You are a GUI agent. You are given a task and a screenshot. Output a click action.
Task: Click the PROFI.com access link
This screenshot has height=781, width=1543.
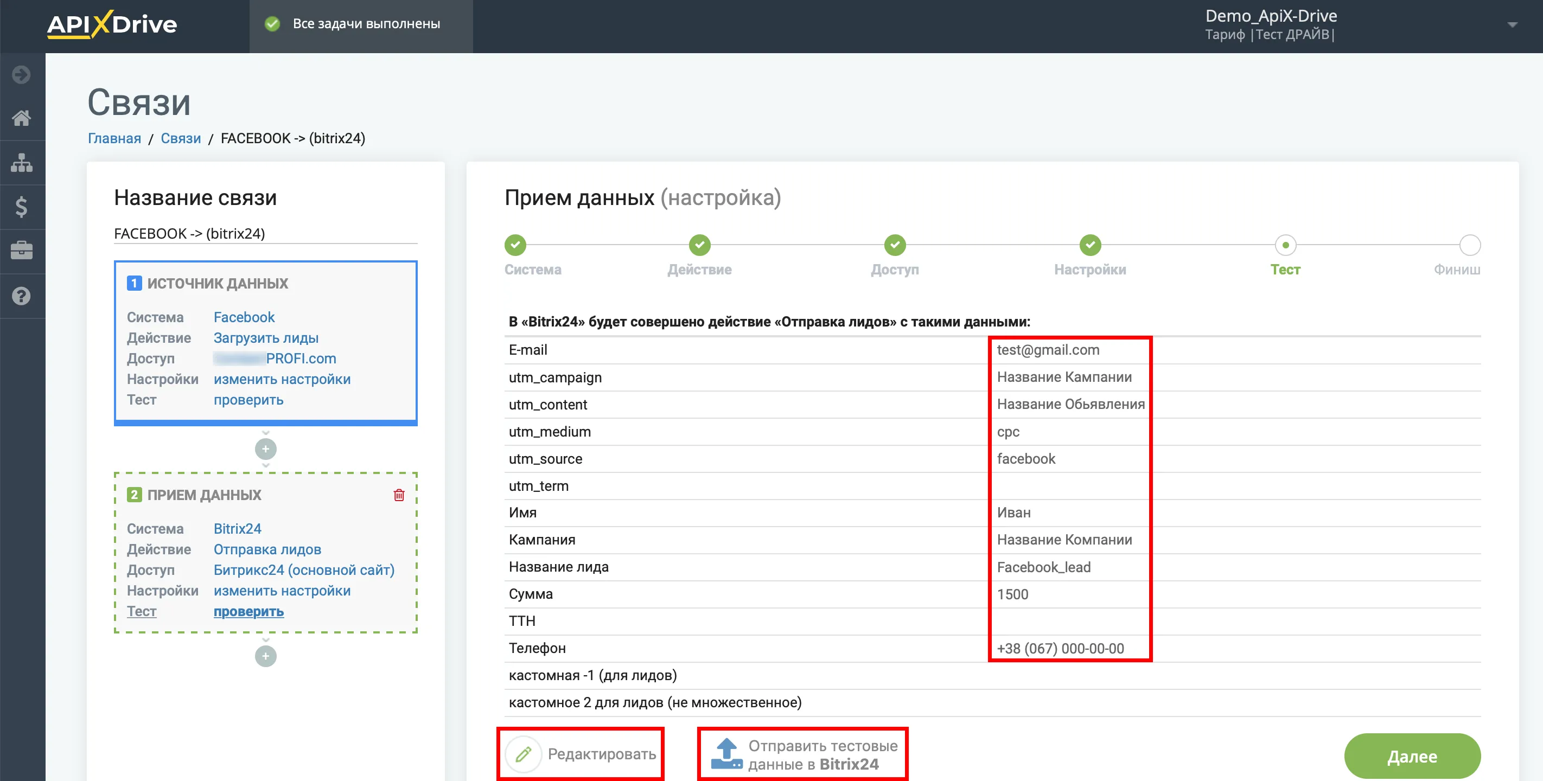point(275,358)
